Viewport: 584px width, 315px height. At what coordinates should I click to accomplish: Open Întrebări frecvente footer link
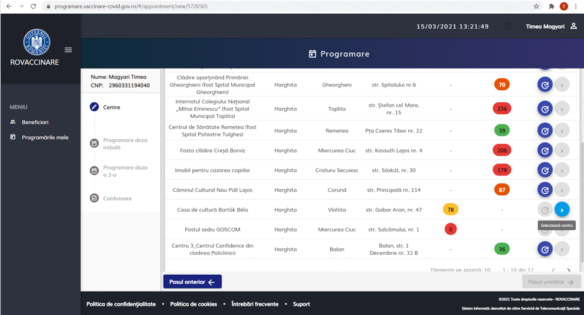coord(257,304)
